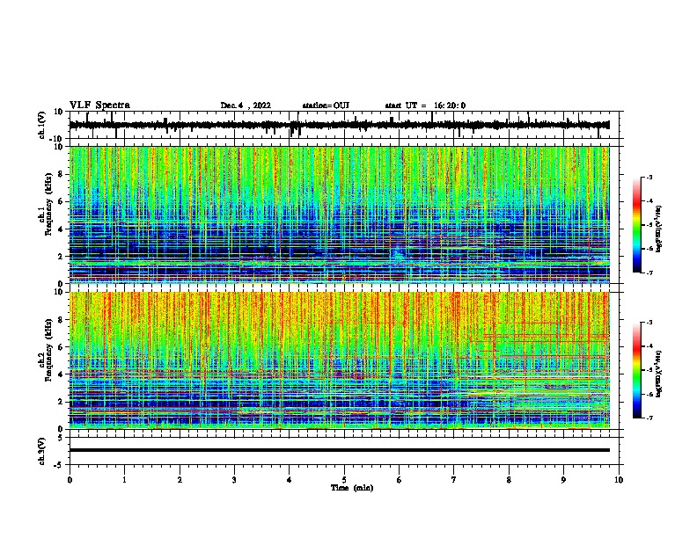Click the ch.1 voltage waveform trace
The height and width of the screenshot is (538, 697).
click(339, 125)
